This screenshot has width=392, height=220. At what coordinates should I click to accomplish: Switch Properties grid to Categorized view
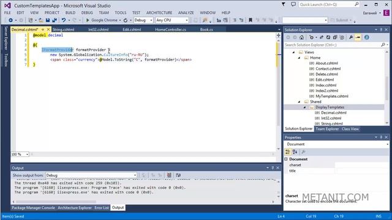pos(288,152)
